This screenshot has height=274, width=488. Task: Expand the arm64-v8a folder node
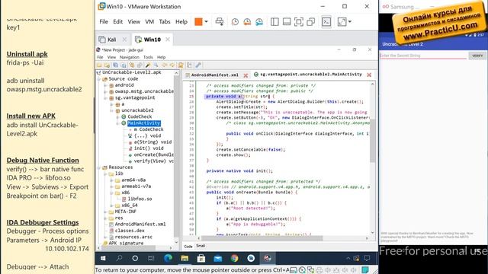point(112,180)
